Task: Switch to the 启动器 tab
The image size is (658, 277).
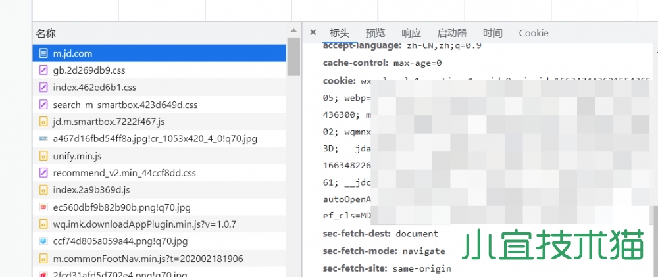Action: (x=452, y=33)
